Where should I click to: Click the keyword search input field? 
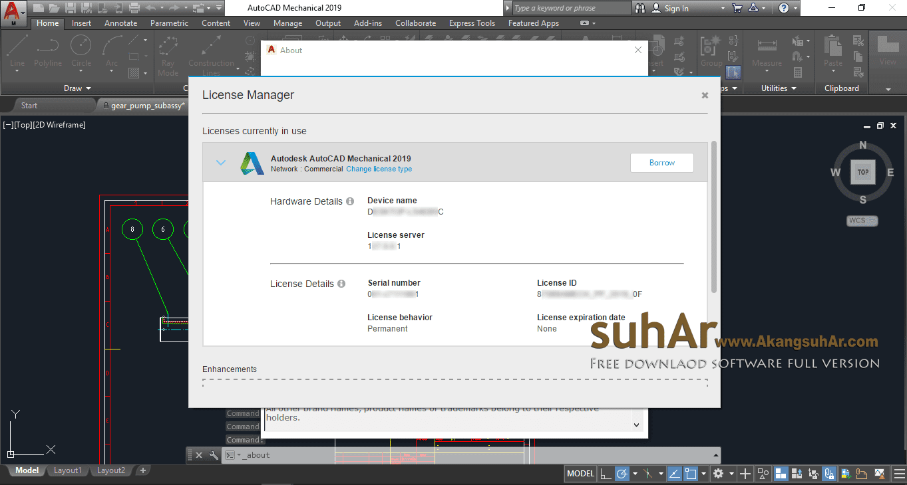tap(572, 8)
